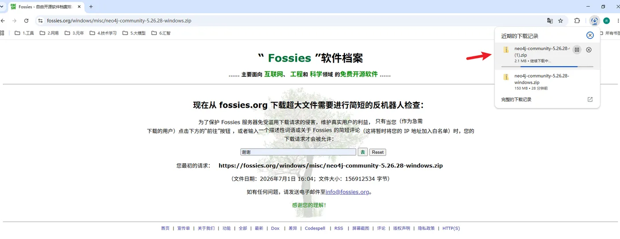Open the 版权声明 footer link
The height and width of the screenshot is (239, 620).
(402, 228)
